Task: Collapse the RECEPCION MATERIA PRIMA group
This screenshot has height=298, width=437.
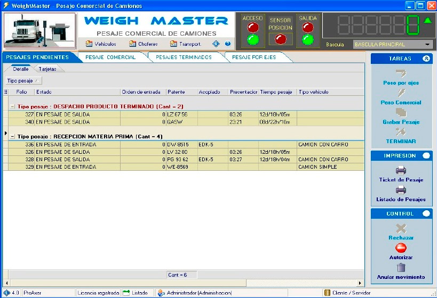Action: pyautogui.click(x=12, y=136)
